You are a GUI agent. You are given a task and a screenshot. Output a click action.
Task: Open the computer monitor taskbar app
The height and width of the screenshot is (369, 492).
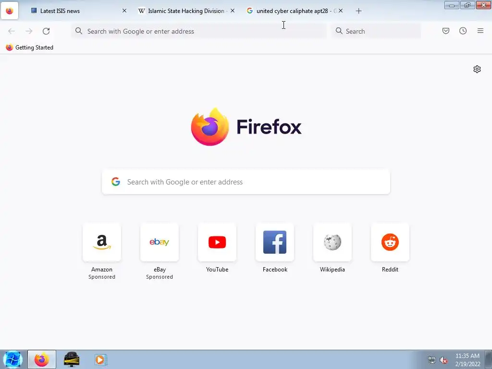click(x=72, y=359)
